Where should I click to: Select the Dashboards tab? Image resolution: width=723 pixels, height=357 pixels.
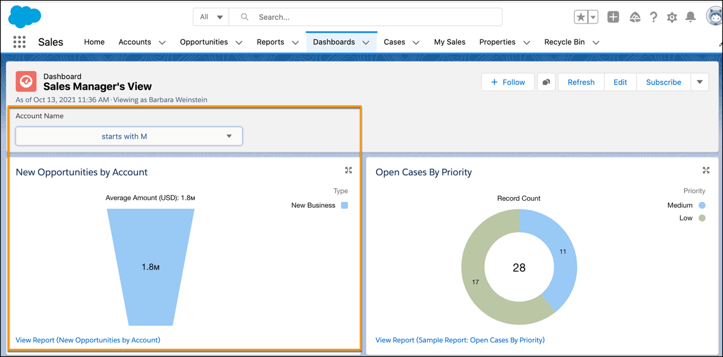click(334, 42)
